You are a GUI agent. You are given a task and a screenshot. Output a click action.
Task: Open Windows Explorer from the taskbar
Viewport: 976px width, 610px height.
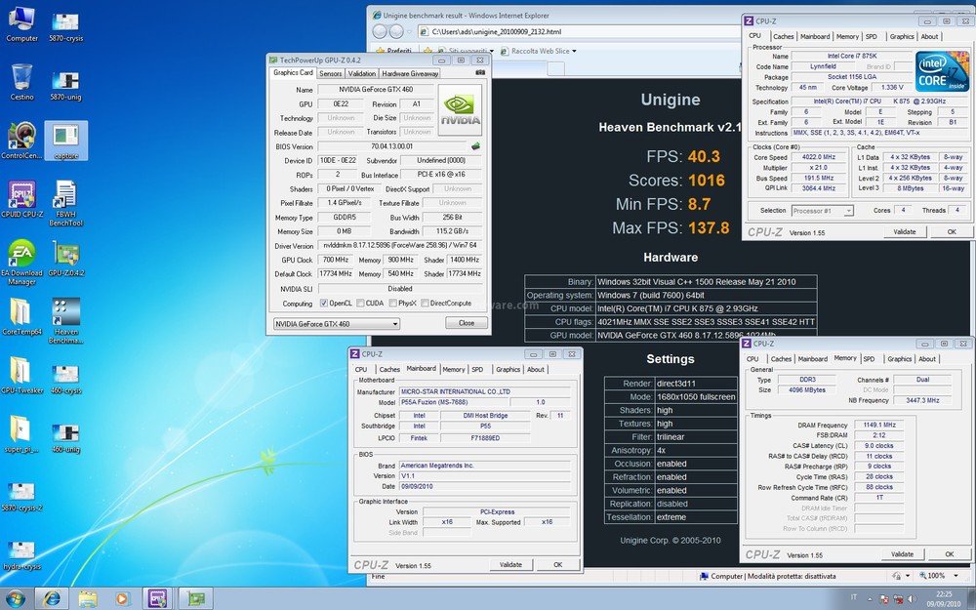(x=87, y=599)
